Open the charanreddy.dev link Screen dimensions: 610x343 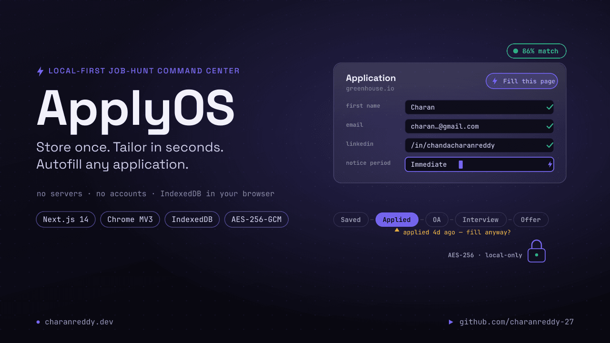point(79,322)
